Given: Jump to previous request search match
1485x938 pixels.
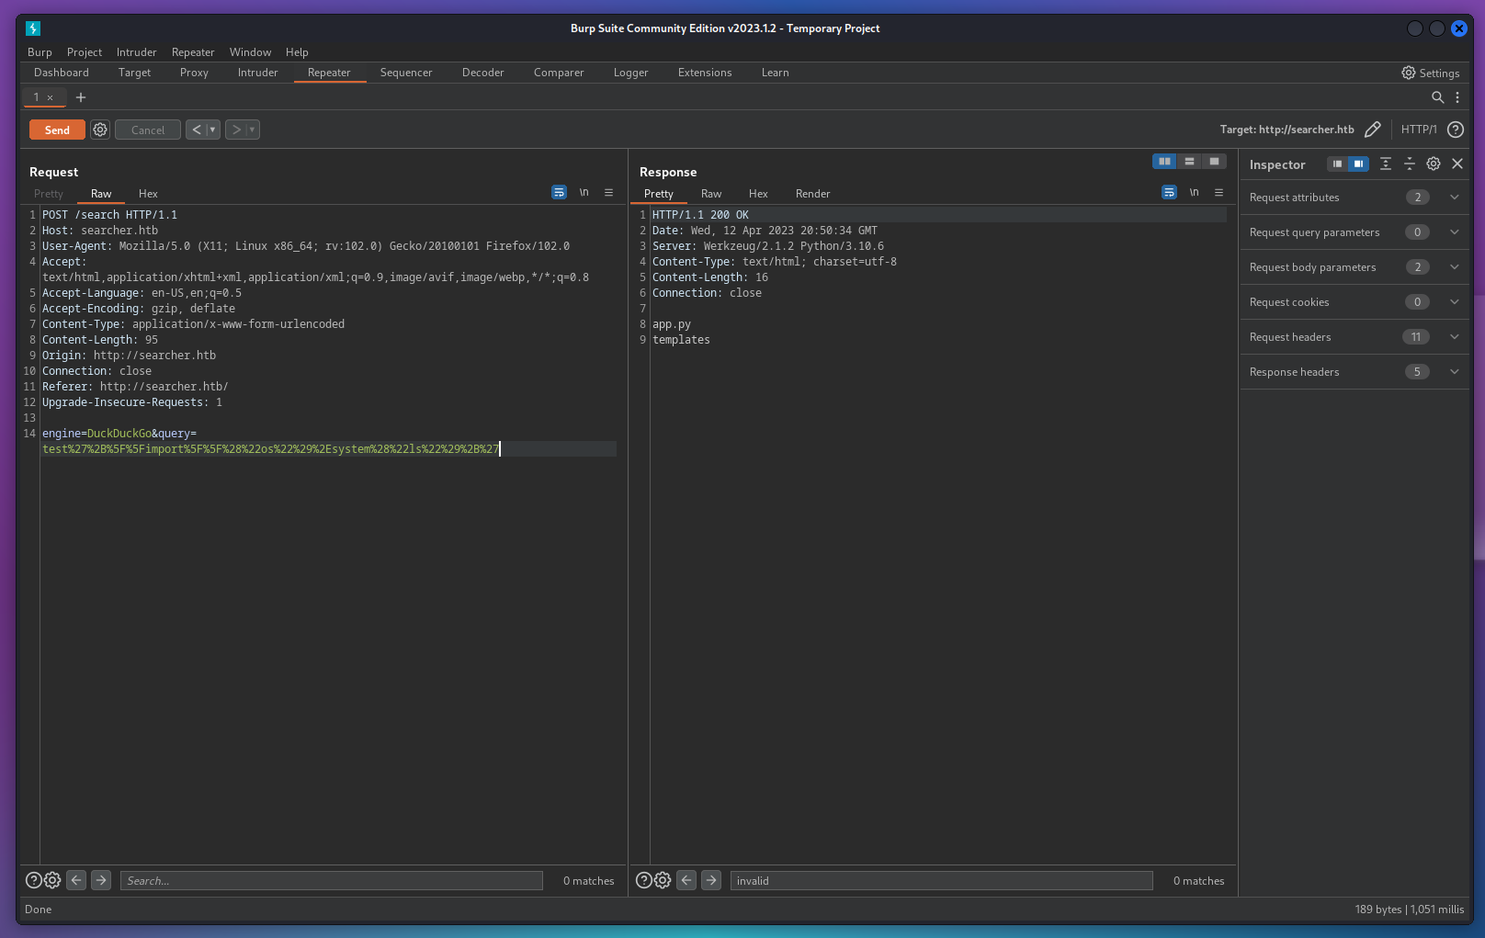Looking at the screenshot, I should (76, 880).
